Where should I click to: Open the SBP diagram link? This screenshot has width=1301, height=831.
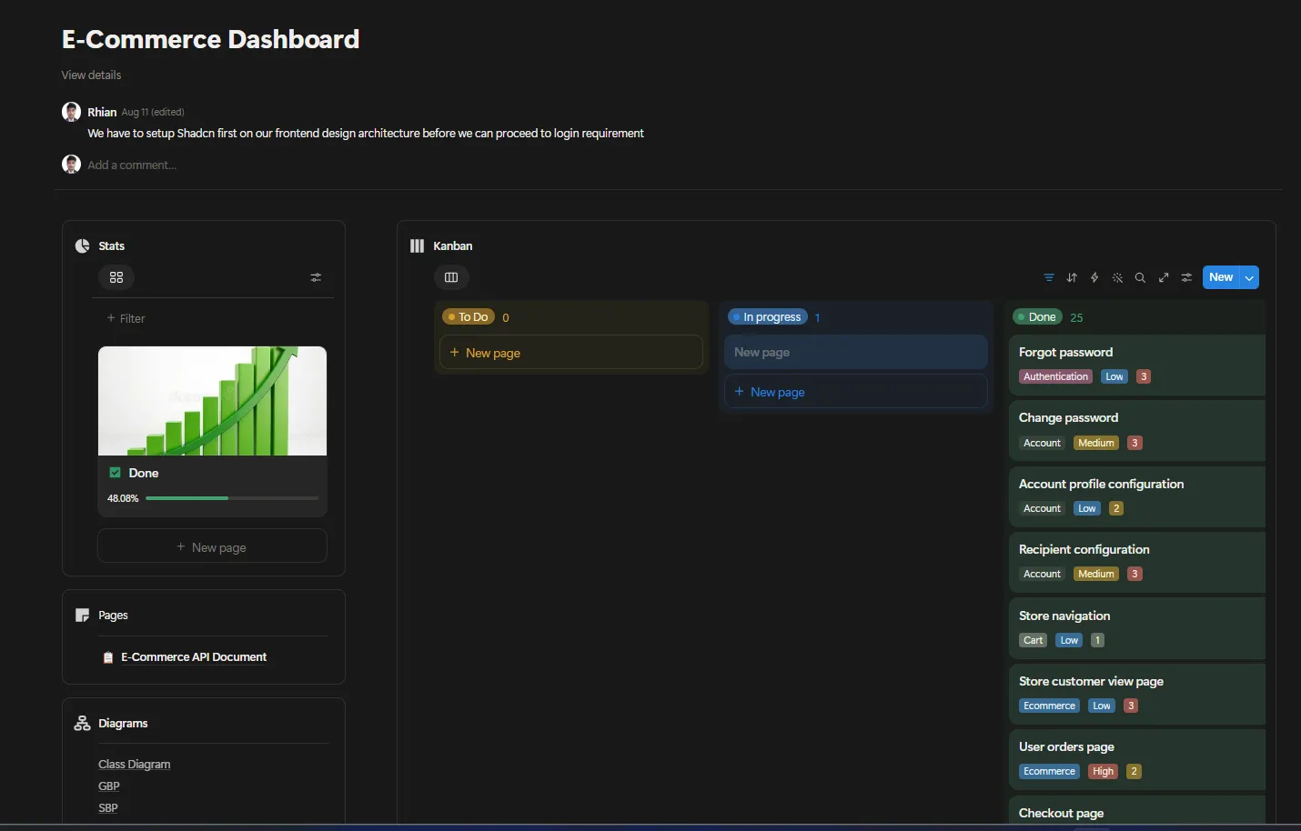108,808
